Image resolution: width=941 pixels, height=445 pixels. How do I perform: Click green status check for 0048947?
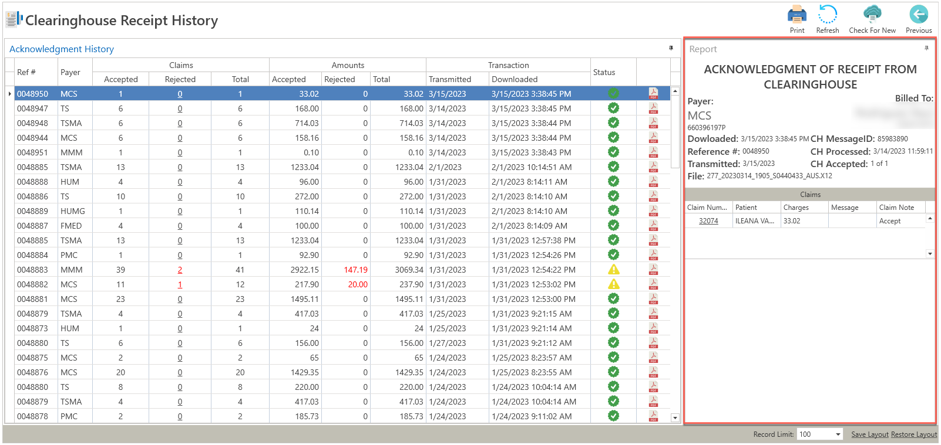(613, 108)
